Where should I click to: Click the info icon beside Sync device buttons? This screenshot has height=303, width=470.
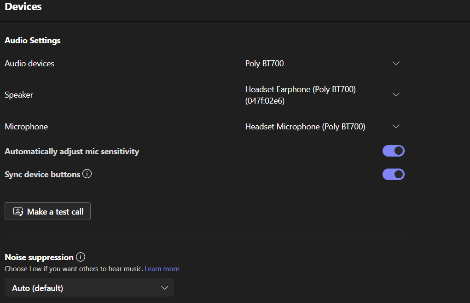click(87, 174)
